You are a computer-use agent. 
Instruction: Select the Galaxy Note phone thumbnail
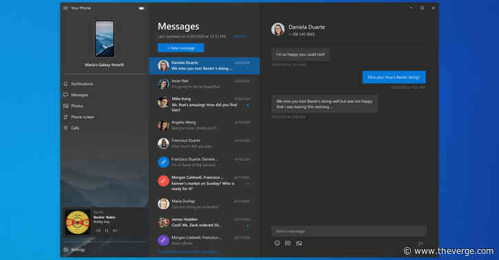coord(105,38)
